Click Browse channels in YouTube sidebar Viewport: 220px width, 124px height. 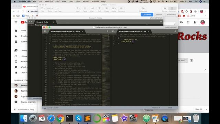28,102
